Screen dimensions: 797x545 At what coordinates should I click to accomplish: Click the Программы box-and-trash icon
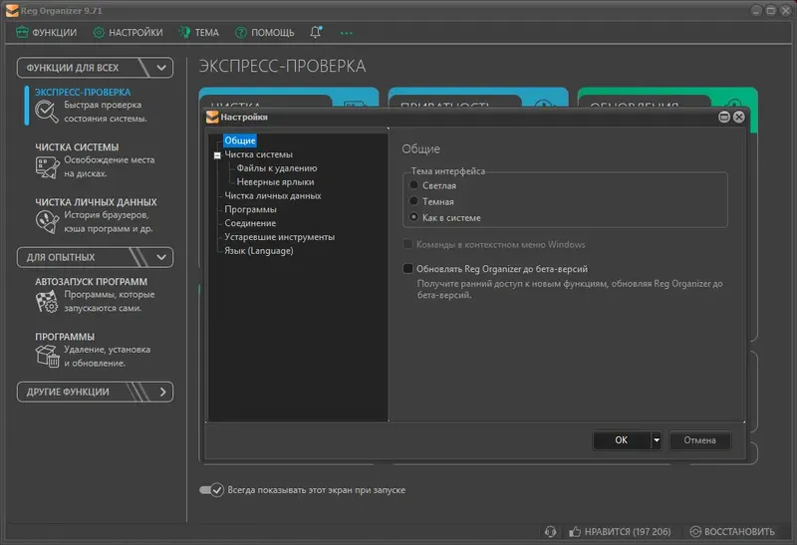pyautogui.click(x=47, y=356)
